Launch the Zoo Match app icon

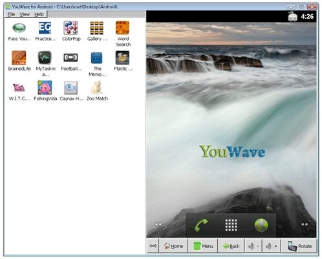96,87
